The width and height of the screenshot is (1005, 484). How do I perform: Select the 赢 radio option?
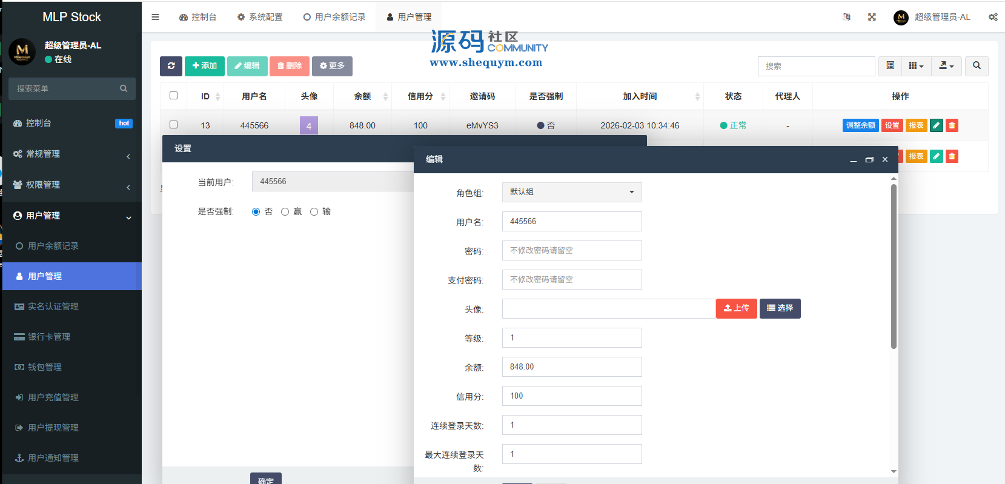(x=285, y=212)
